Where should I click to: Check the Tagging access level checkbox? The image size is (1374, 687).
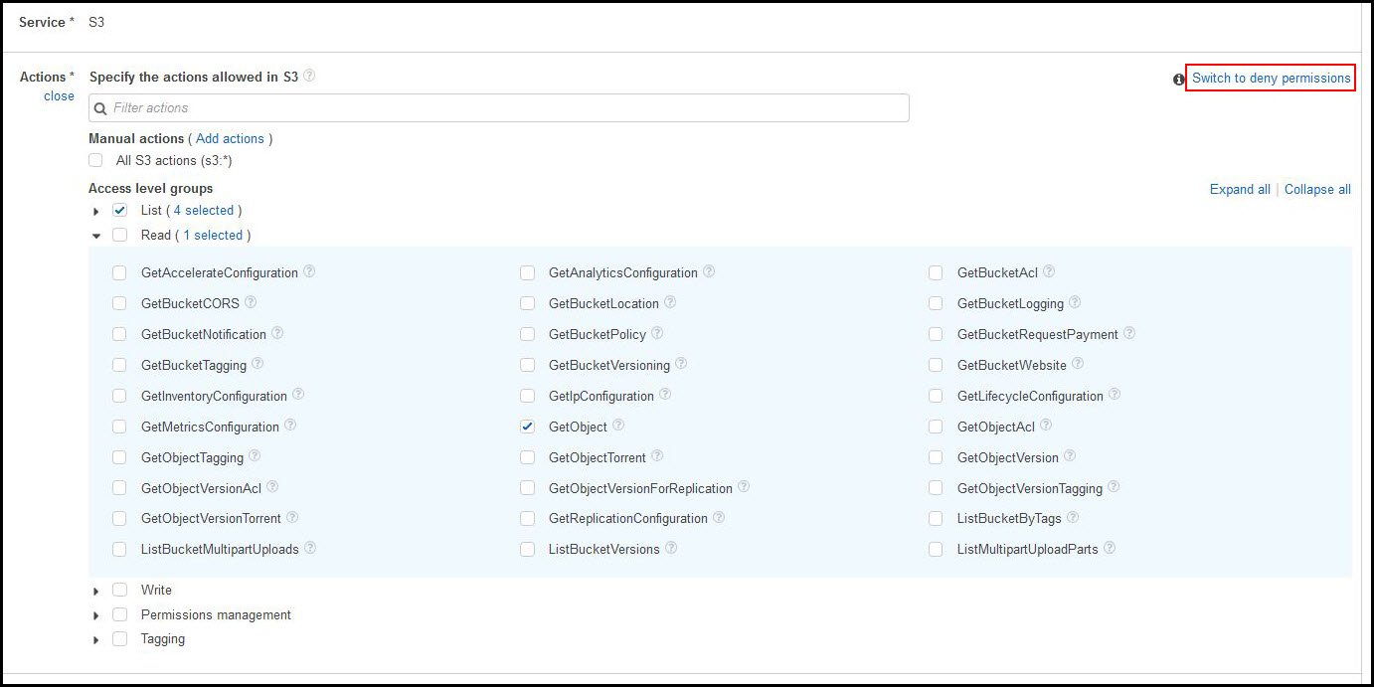pyautogui.click(x=119, y=639)
